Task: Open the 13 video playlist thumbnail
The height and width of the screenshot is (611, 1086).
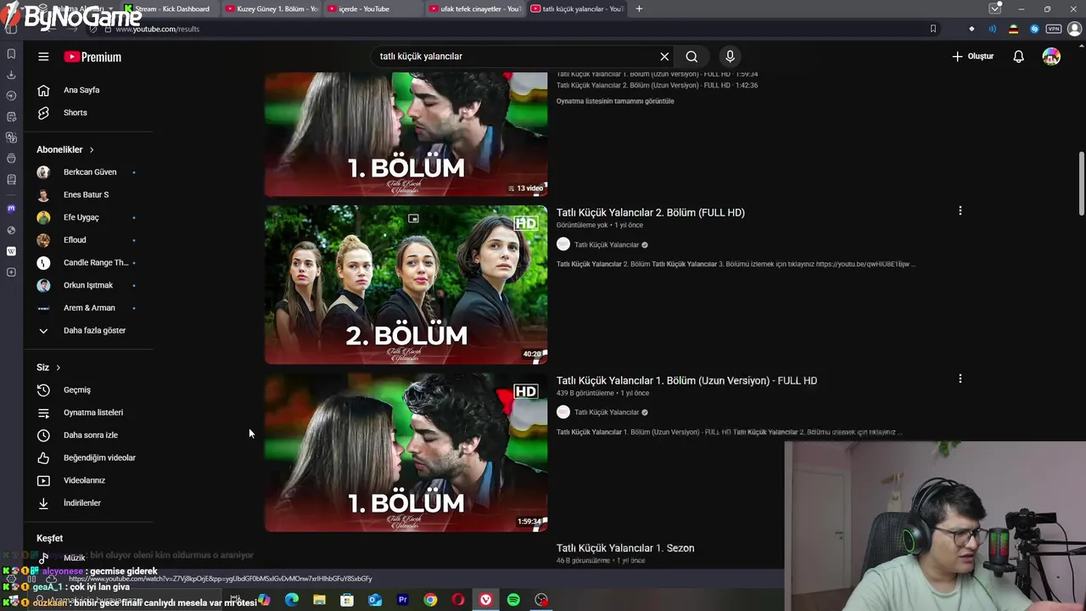Action: [x=406, y=134]
